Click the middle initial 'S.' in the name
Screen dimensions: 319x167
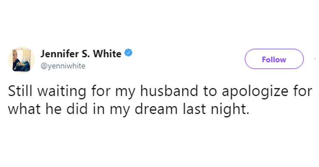pos(86,54)
